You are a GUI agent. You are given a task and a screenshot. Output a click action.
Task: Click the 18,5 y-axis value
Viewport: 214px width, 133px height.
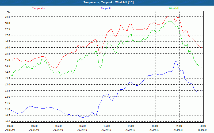click(x=7, y=17)
